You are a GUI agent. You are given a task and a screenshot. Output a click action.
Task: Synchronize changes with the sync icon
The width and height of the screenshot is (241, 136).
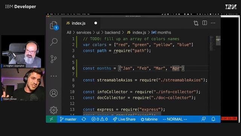click(x=84, y=119)
